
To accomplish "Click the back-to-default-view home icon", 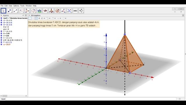I will coord(39,18).
